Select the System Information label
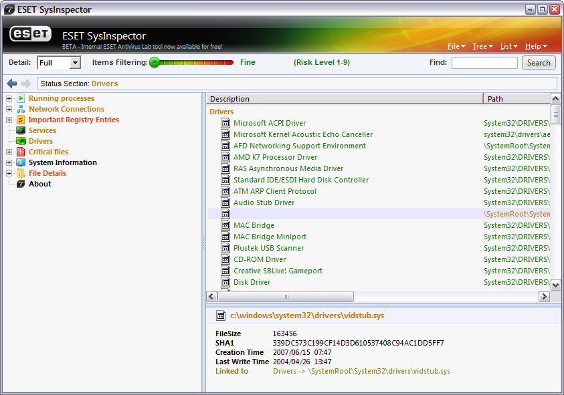The height and width of the screenshot is (395, 564). pyautogui.click(x=63, y=162)
